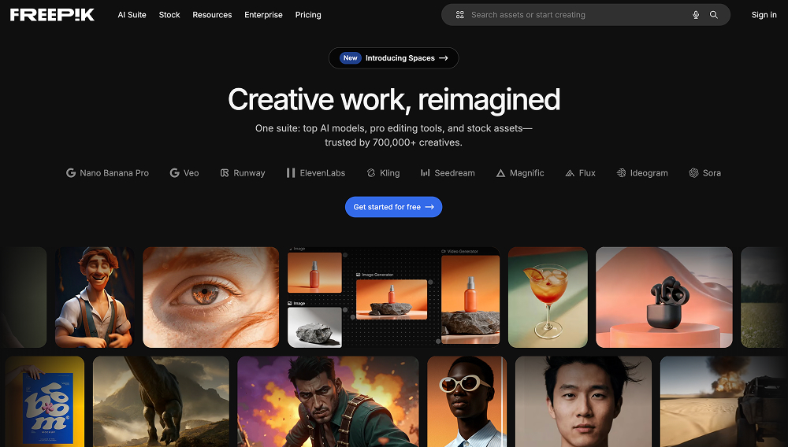
Task: Click the Get started for free button
Action: (393, 207)
